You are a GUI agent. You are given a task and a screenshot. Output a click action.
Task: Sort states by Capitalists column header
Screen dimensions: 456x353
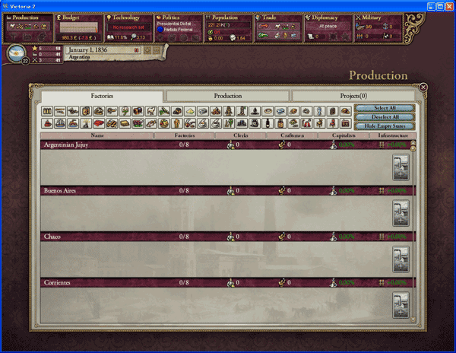tap(344, 135)
